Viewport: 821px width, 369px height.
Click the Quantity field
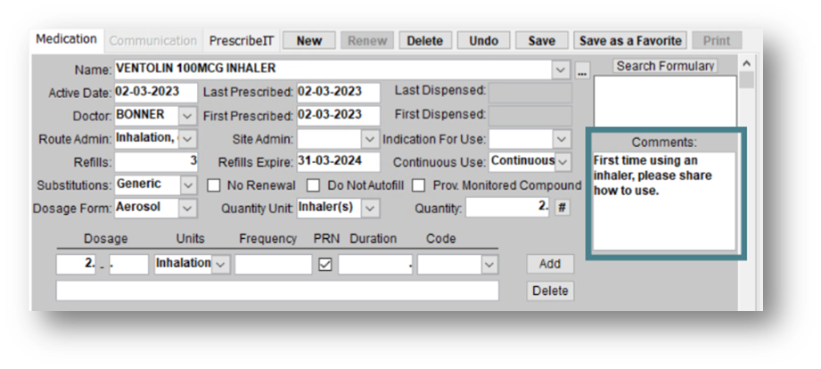(x=507, y=208)
